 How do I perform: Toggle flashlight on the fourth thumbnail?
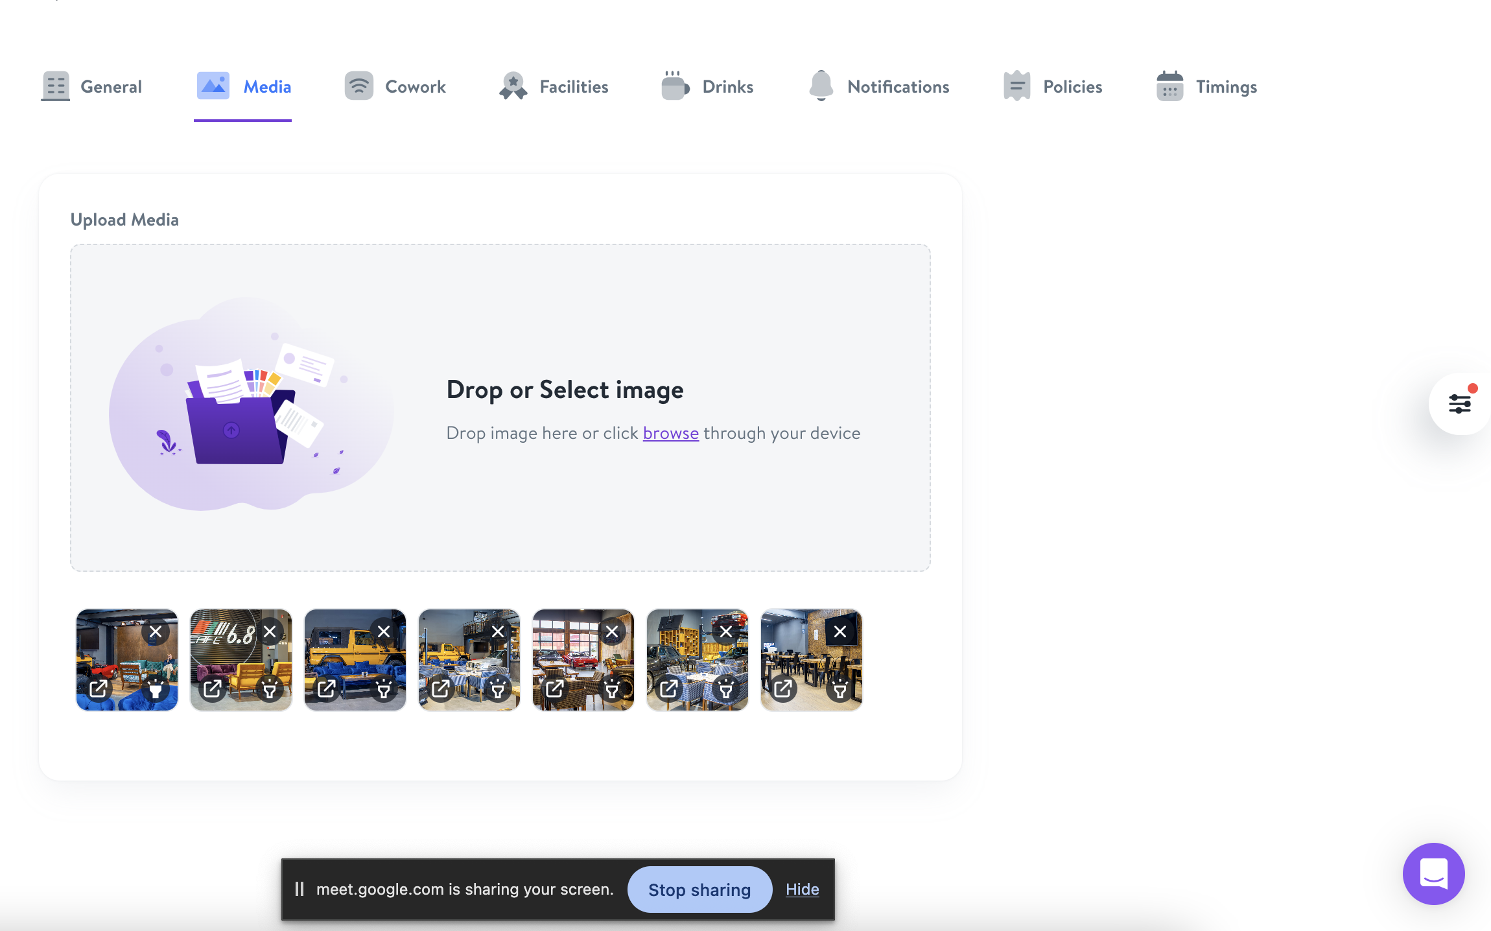coord(498,689)
